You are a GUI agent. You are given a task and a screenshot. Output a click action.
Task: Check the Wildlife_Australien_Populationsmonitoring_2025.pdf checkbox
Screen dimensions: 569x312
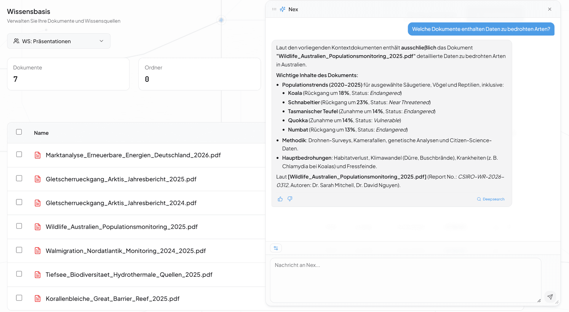tap(19, 226)
